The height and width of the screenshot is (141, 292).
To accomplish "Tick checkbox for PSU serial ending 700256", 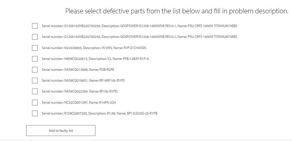I will pyautogui.click(x=35, y=26).
